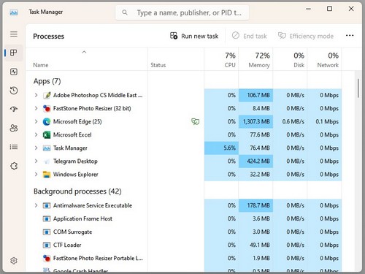This screenshot has height=274, width=365.
Task: Select the Processes page icon in sidebar
Action: 14,53
